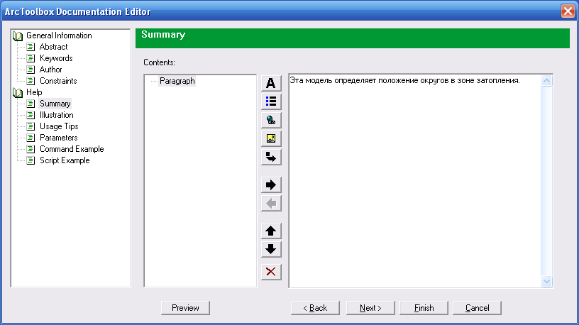This screenshot has height=325, width=579.
Task: Delete the selected element with red X
Action: coord(271,272)
